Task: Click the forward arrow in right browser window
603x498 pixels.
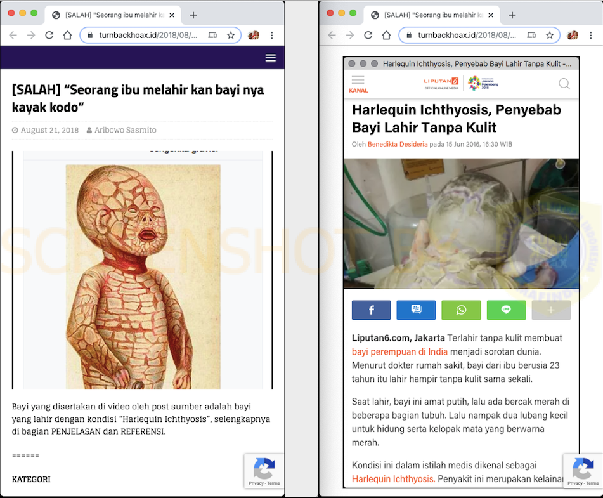Action: (x=350, y=36)
